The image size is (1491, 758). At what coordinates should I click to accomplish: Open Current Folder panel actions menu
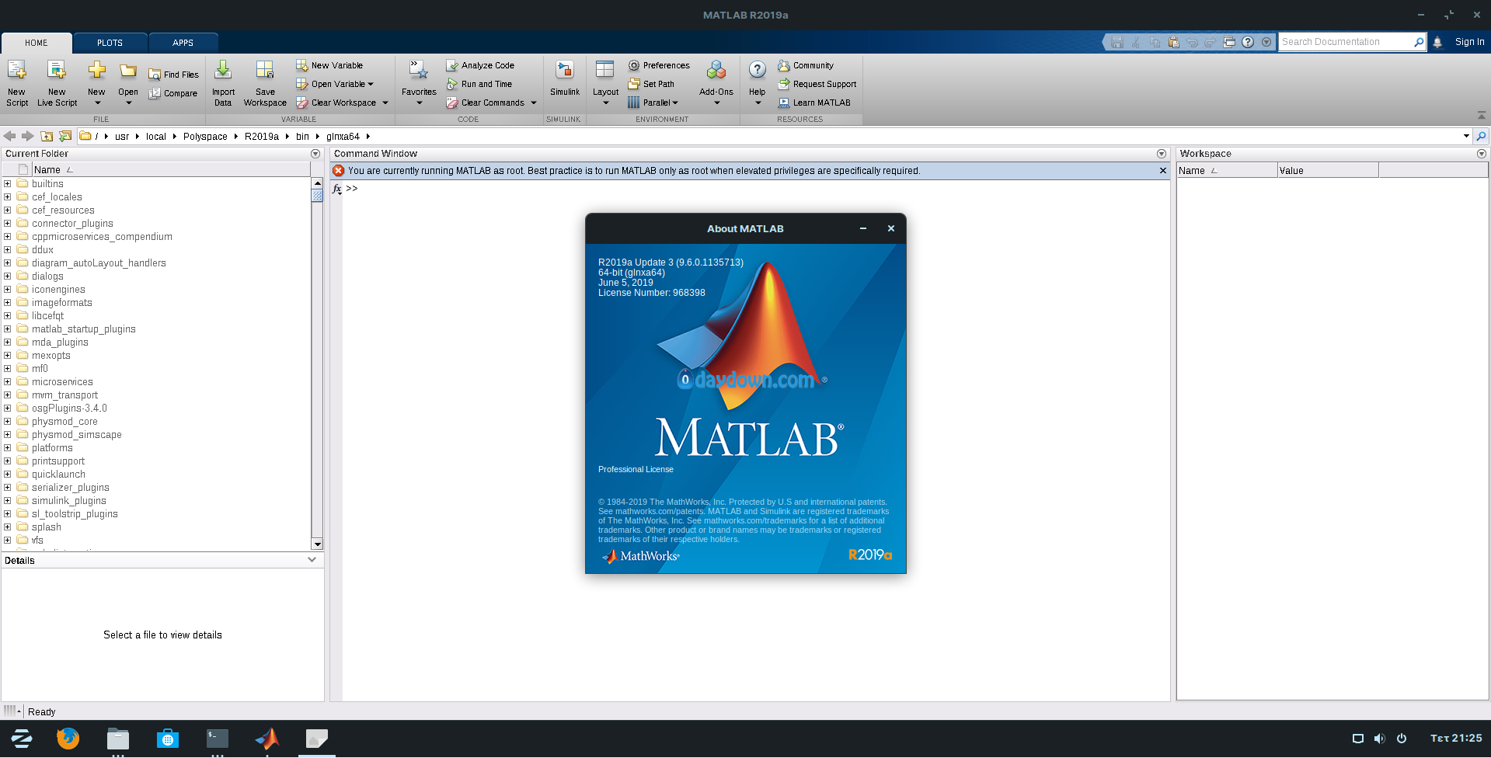[315, 154]
